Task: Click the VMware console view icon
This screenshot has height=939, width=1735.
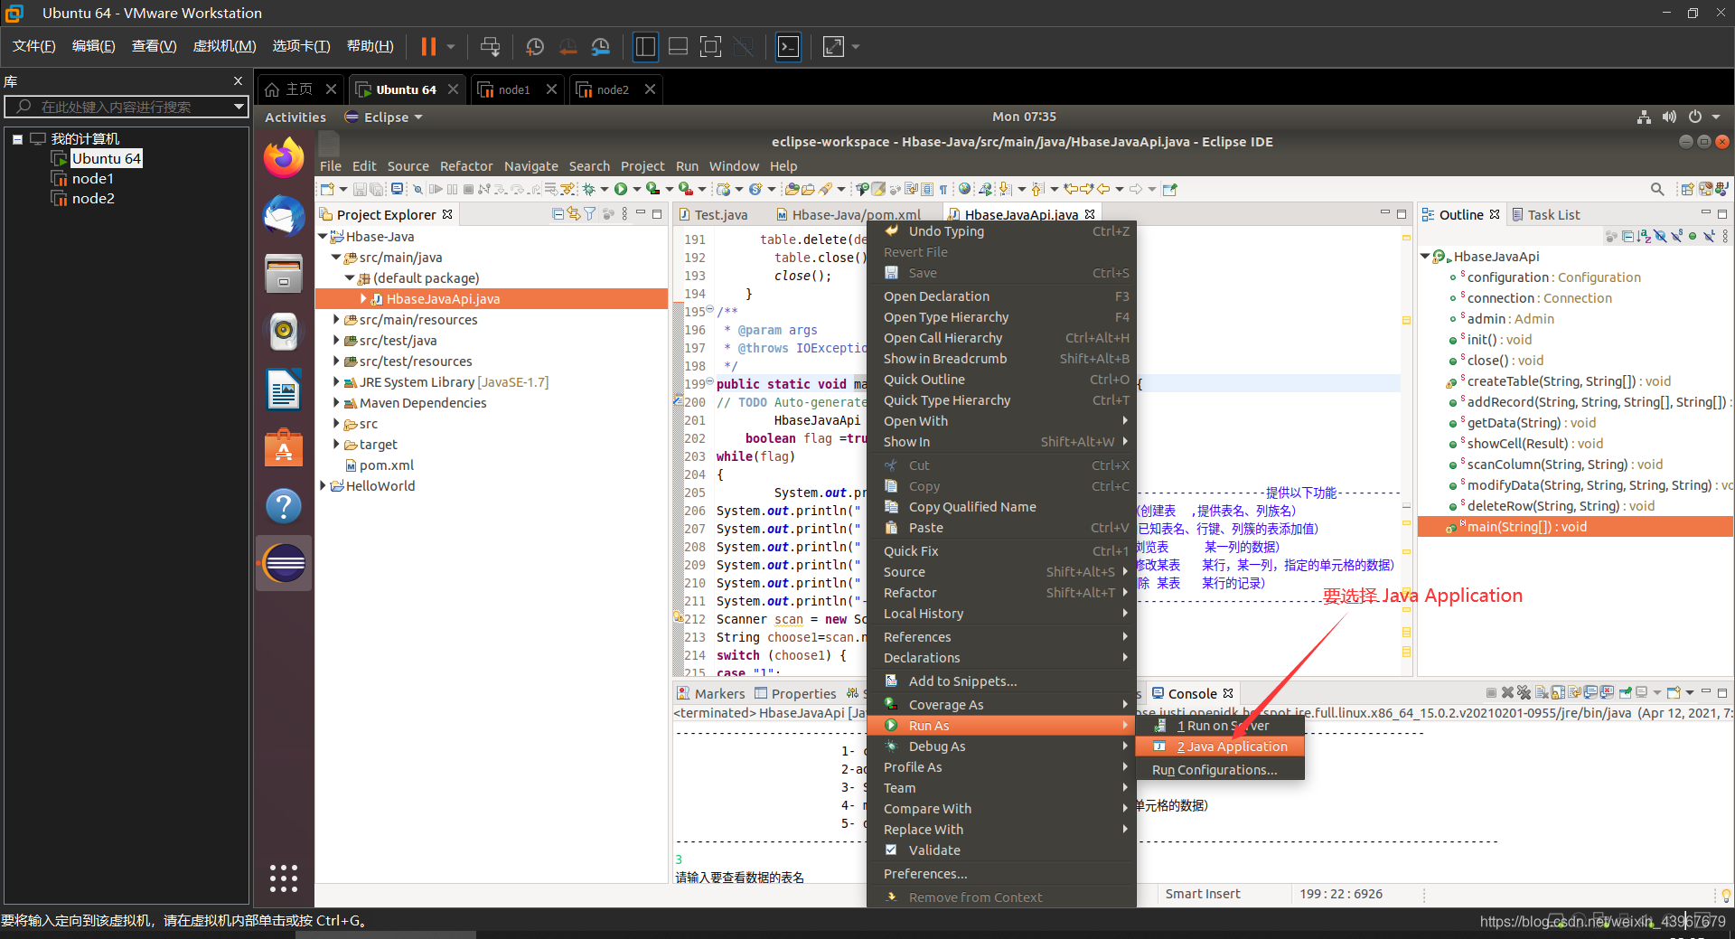Action: point(789,46)
